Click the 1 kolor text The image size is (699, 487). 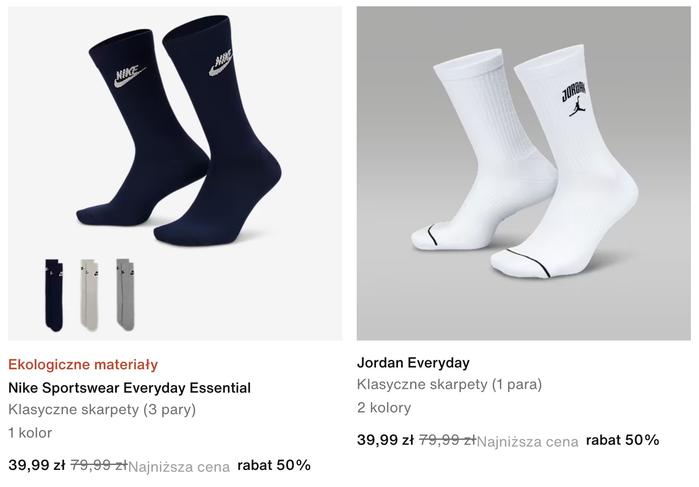coord(30,433)
